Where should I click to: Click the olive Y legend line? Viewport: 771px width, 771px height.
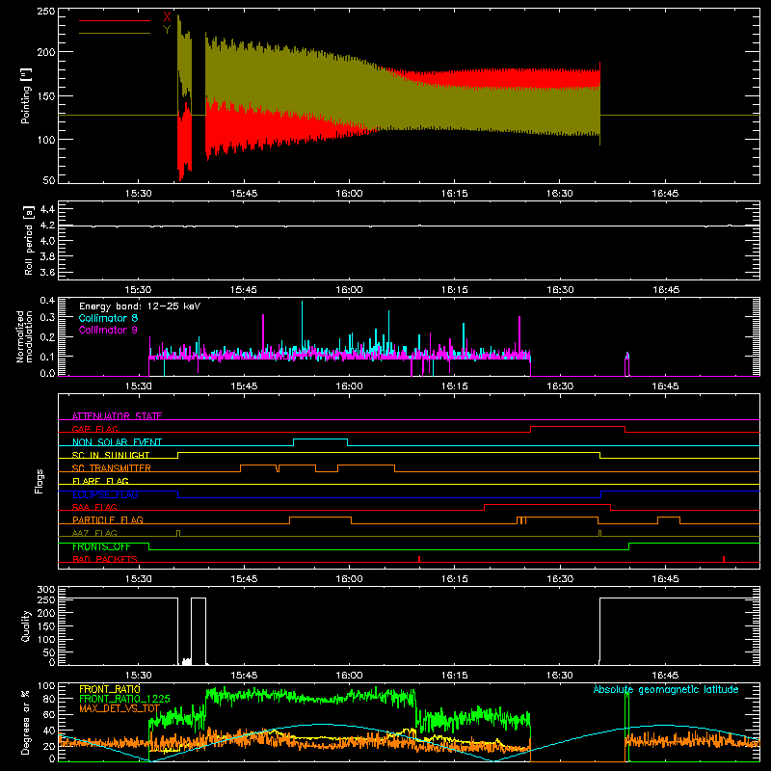[x=115, y=34]
